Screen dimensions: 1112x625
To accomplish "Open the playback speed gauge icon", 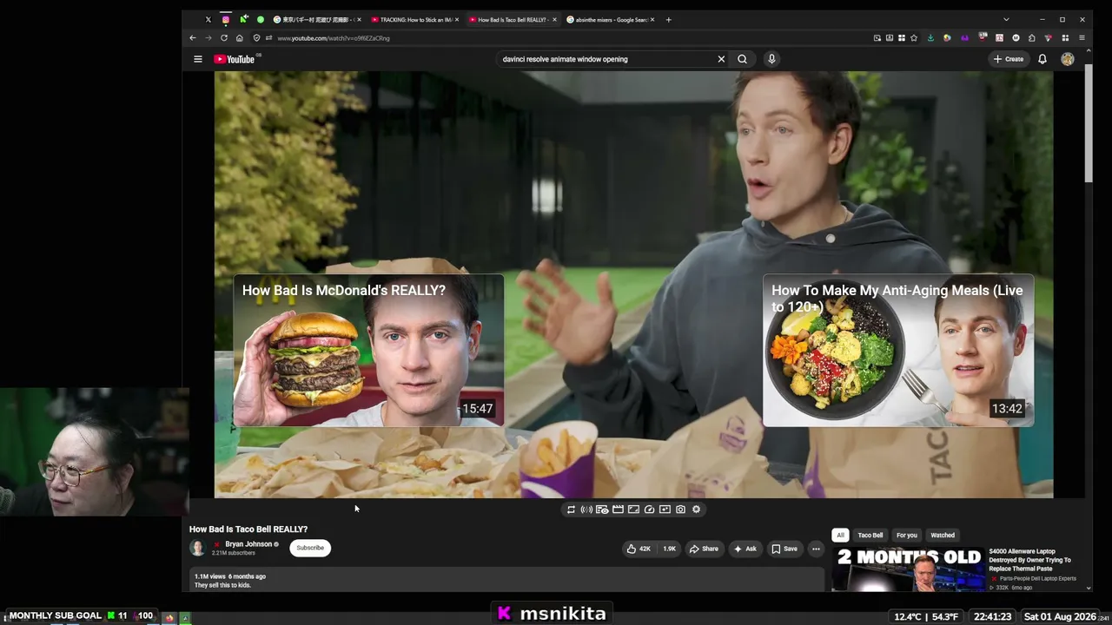I will (649, 510).
